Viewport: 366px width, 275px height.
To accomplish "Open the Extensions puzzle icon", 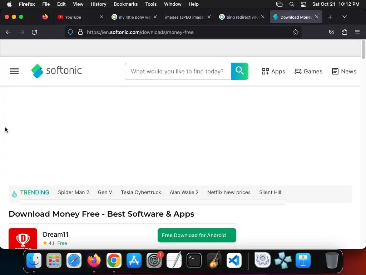I will click(345, 32).
